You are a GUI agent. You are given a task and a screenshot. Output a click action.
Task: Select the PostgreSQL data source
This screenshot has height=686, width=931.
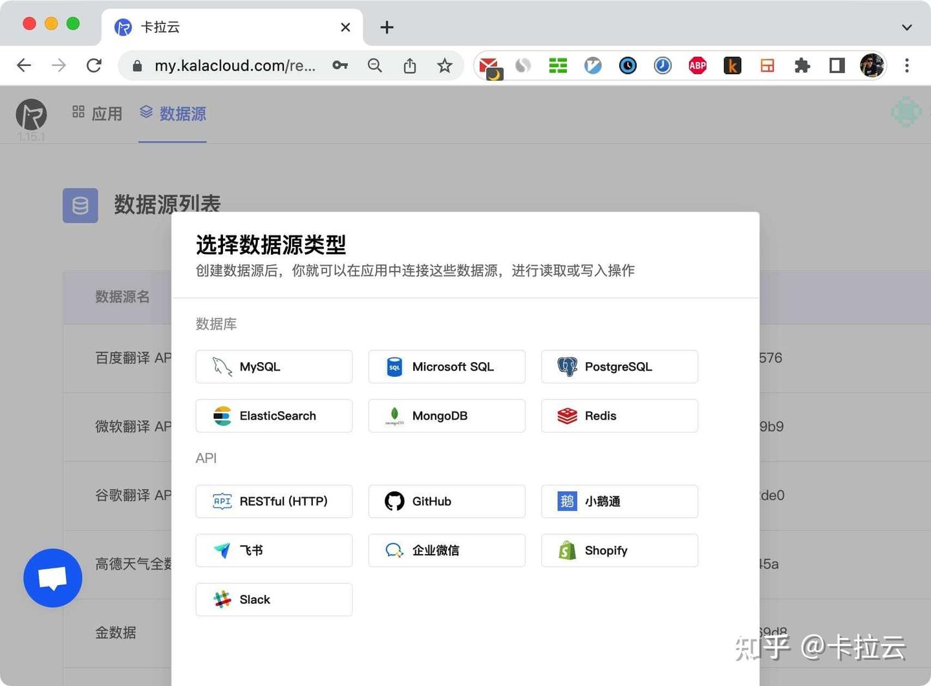(x=618, y=367)
